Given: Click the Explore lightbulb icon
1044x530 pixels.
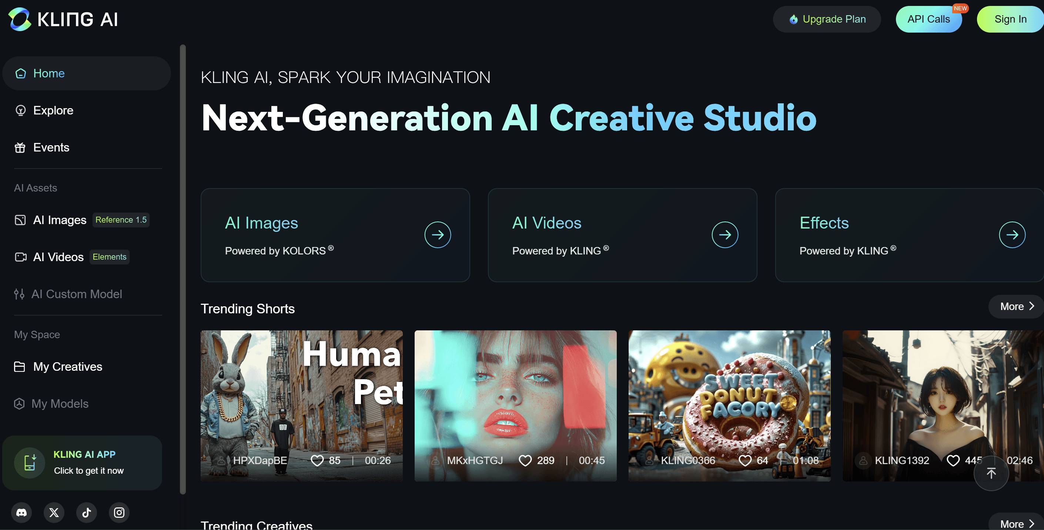Looking at the screenshot, I should click(x=21, y=110).
